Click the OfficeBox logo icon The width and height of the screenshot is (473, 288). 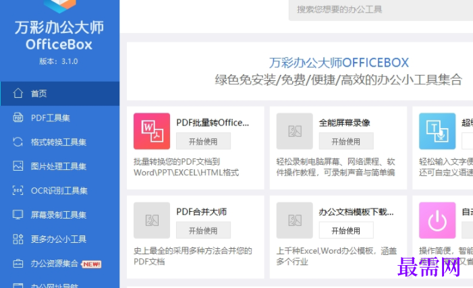(x=59, y=6)
